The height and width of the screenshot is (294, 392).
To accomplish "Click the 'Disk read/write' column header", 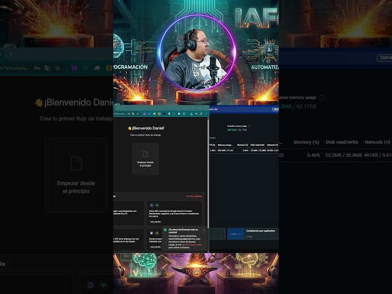I will [257, 145].
